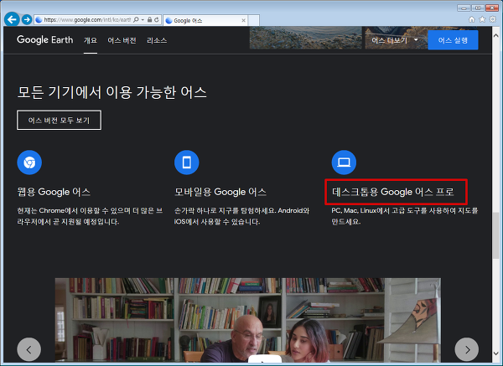
Task: Select the 개요 navigation tab
Action: click(91, 40)
